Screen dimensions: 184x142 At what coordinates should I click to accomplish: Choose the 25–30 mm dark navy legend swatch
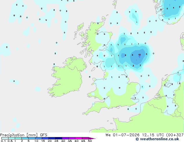coord(59,138)
